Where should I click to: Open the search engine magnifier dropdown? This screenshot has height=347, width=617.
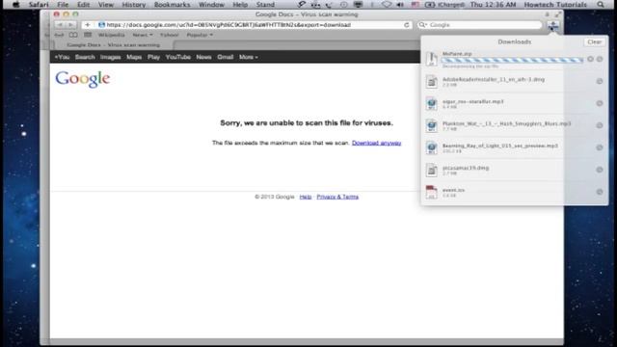[423, 25]
